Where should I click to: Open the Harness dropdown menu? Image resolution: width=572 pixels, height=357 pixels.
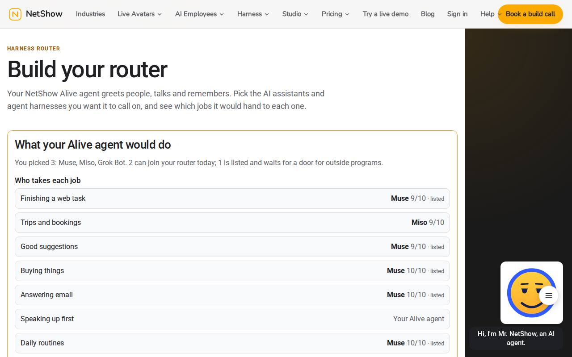click(253, 14)
